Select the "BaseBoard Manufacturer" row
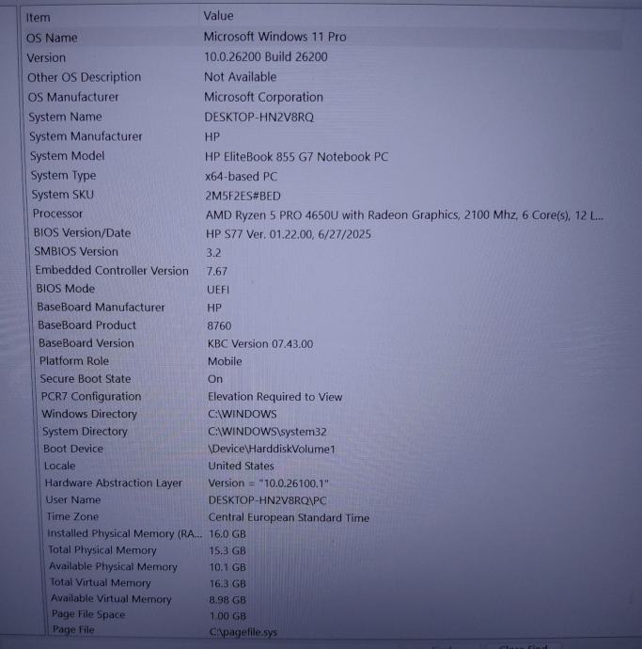Viewport: 642px width, 649px height. [x=322, y=308]
